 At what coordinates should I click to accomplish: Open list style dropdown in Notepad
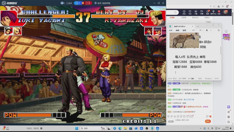pos(201,30)
